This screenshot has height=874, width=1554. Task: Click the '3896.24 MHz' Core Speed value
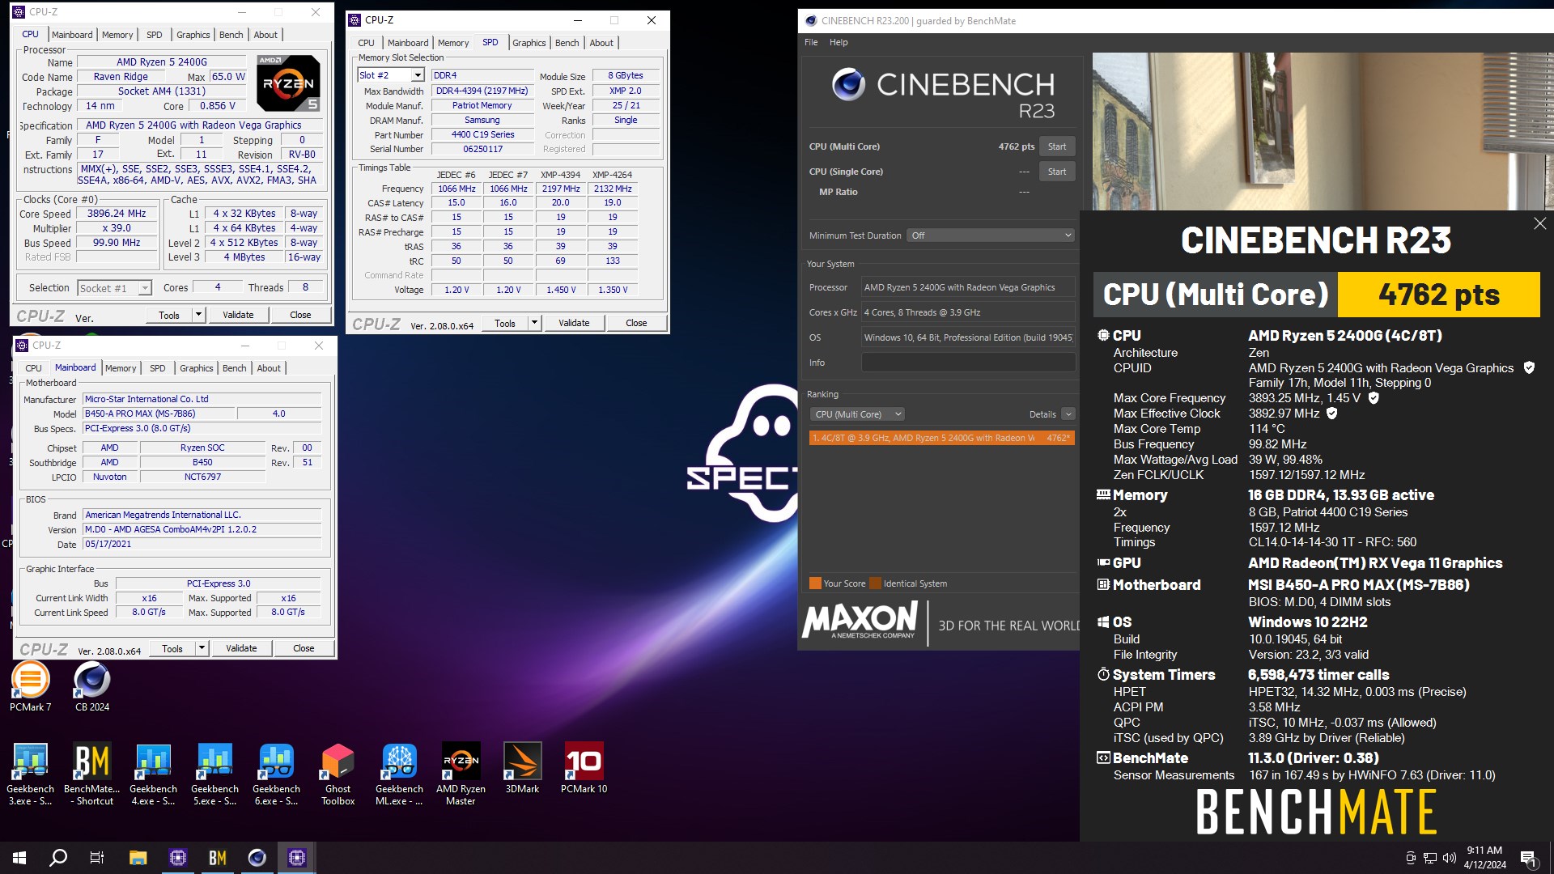(117, 214)
